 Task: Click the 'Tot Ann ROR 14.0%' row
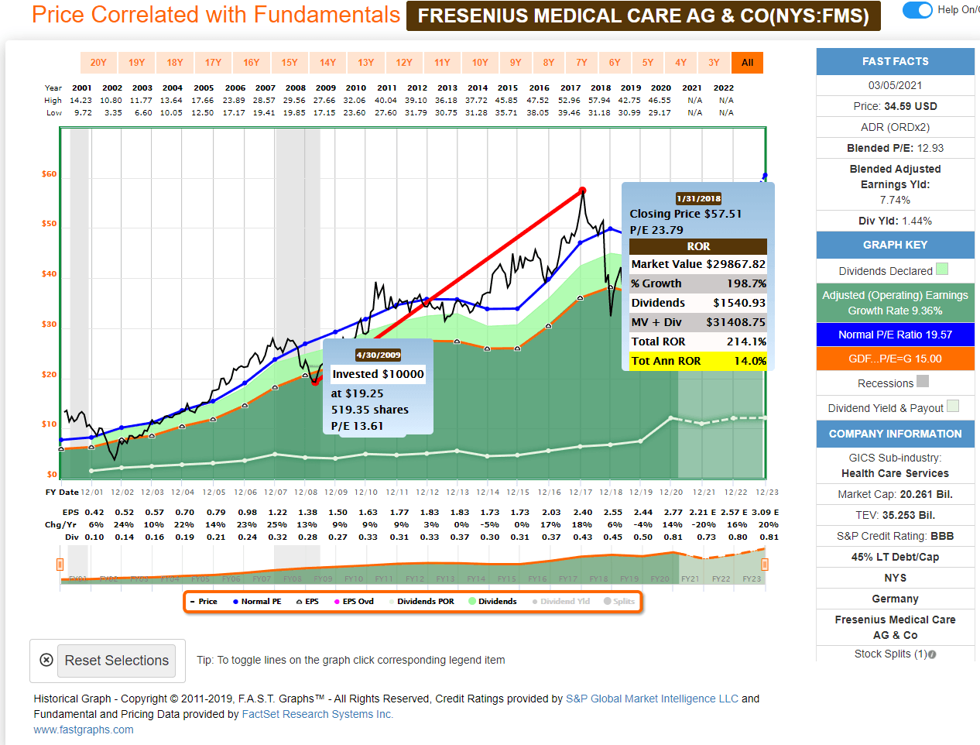(698, 361)
